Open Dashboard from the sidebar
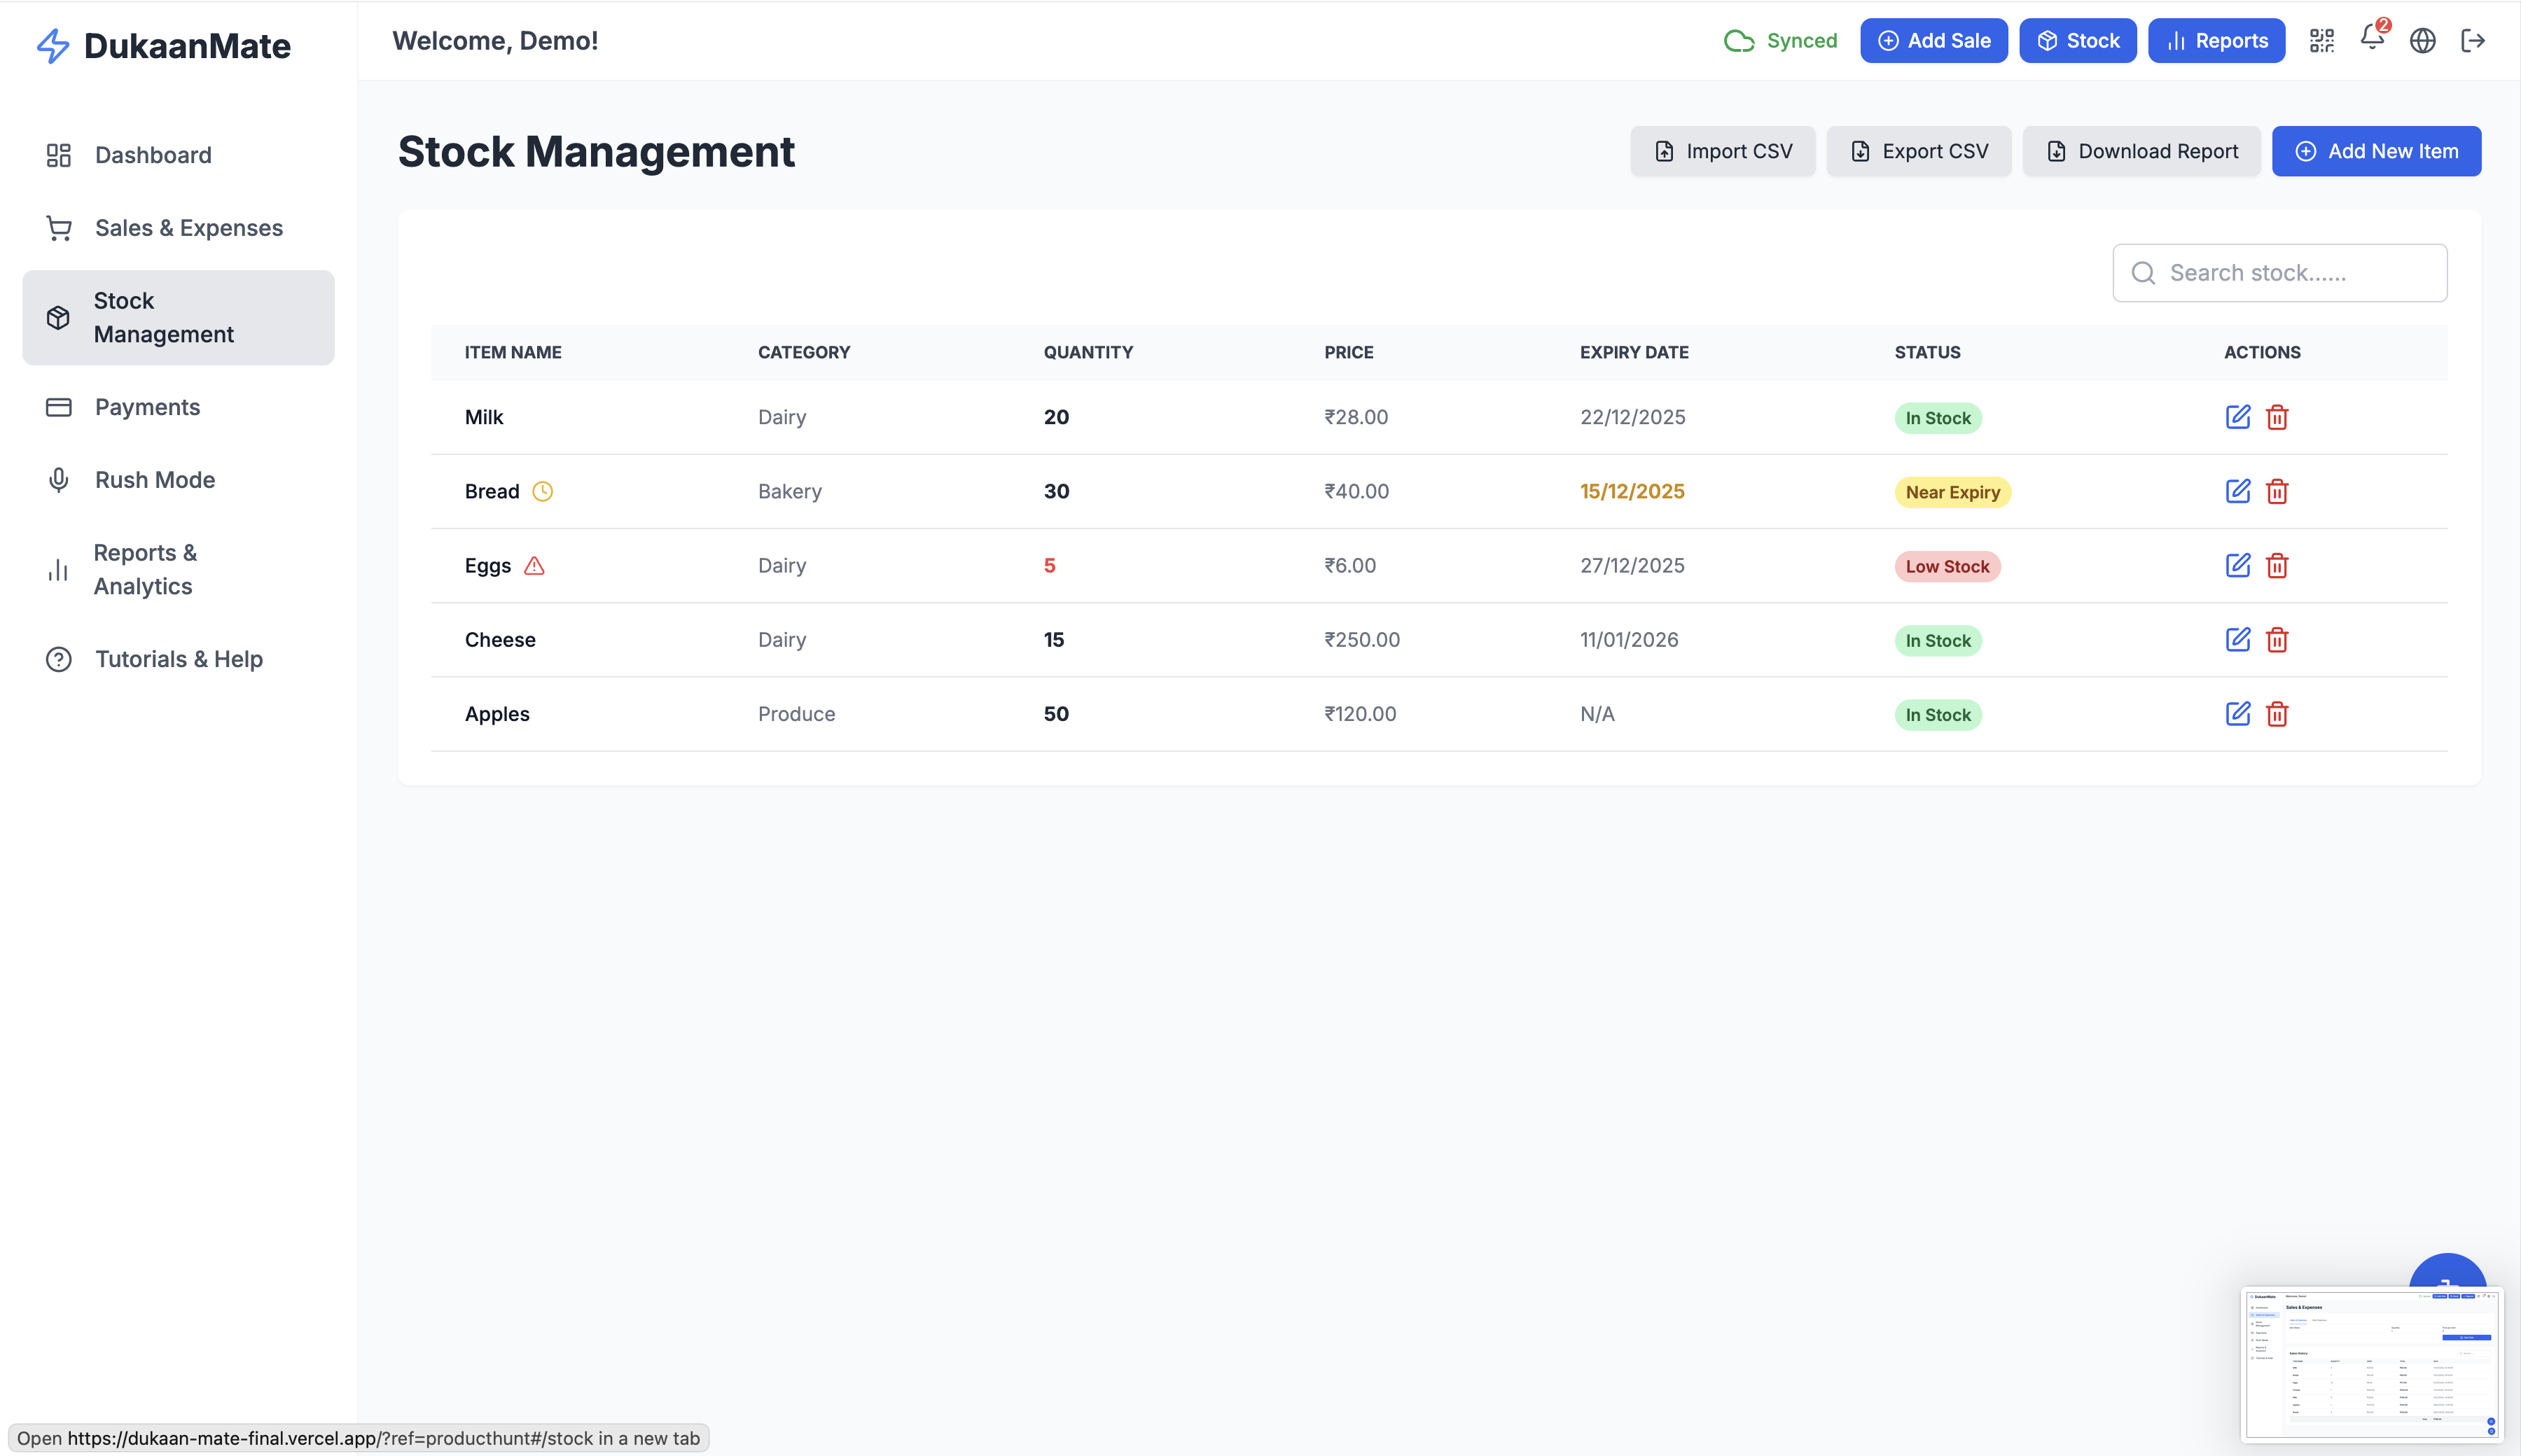 153,155
